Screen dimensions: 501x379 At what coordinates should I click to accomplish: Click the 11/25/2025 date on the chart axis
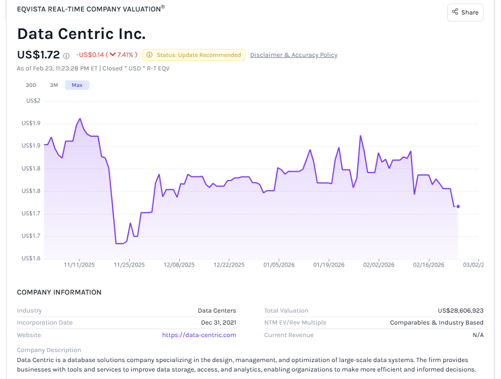tap(129, 265)
